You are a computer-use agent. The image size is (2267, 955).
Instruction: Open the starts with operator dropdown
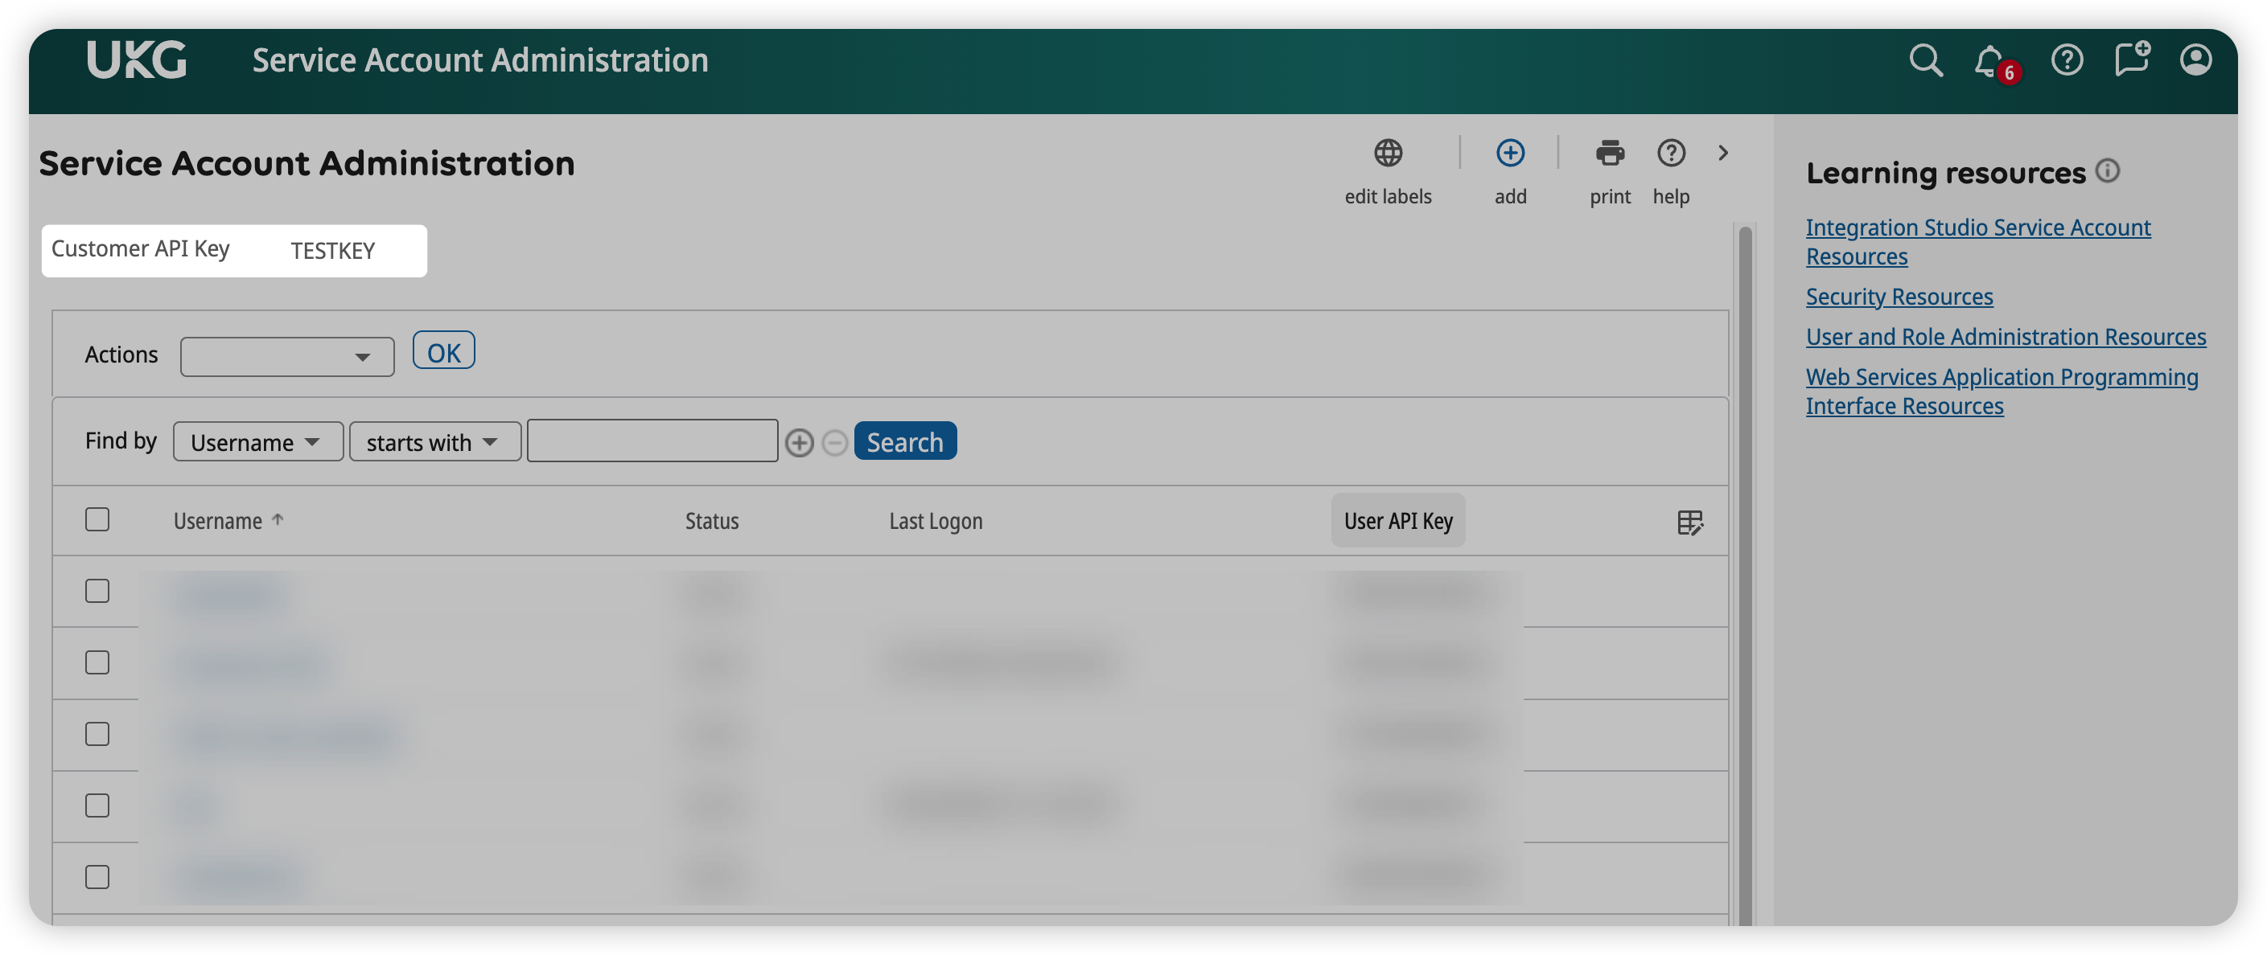(434, 442)
